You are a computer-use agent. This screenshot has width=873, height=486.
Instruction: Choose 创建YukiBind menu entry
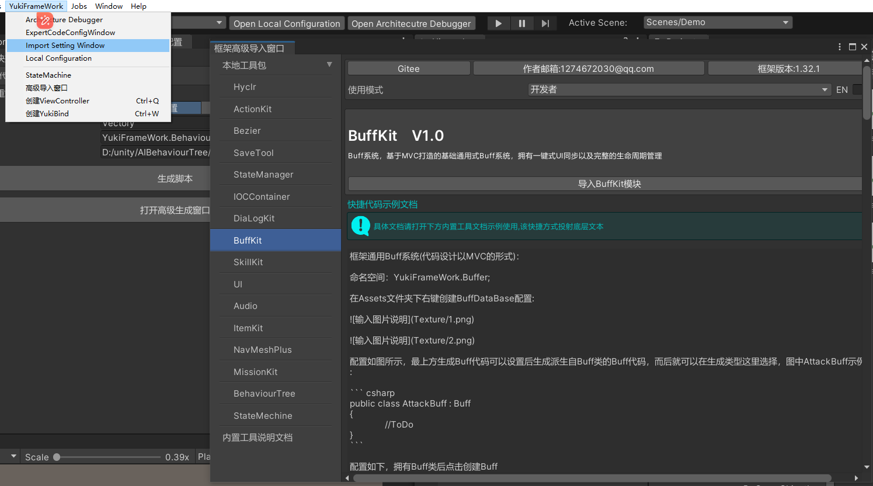88,113
